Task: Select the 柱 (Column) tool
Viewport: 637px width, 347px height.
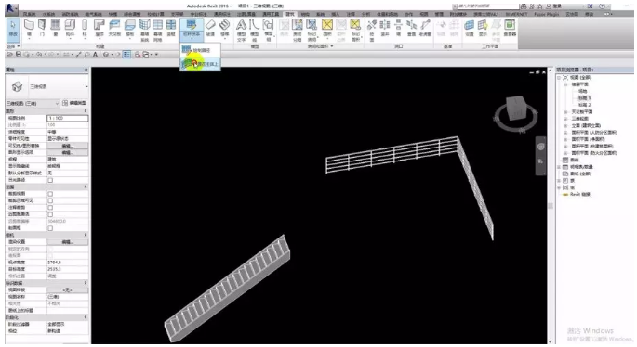Action: (x=85, y=29)
